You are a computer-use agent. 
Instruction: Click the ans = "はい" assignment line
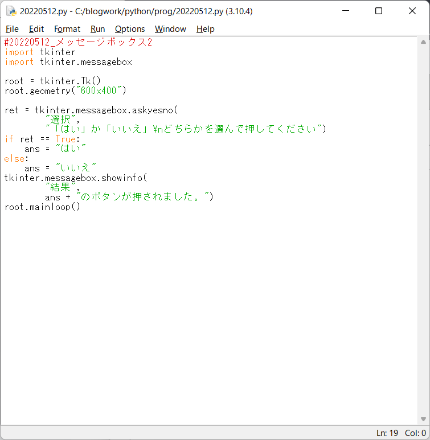(x=55, y=149)
